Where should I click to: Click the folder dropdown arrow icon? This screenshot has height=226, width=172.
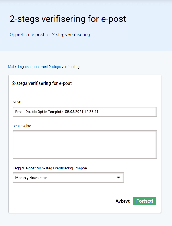pyautogui.click(x=119, y=178)
